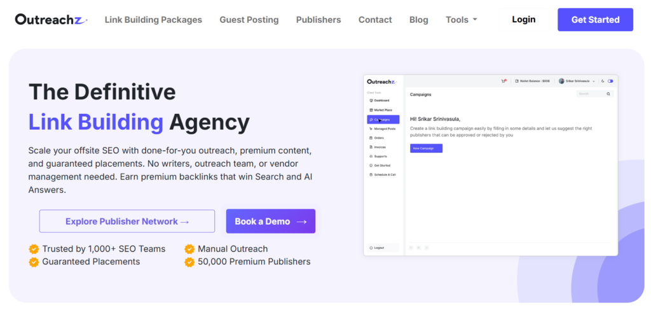
Task: Toggle the theme switch in dashboard header
Action: tap(610, 81)
